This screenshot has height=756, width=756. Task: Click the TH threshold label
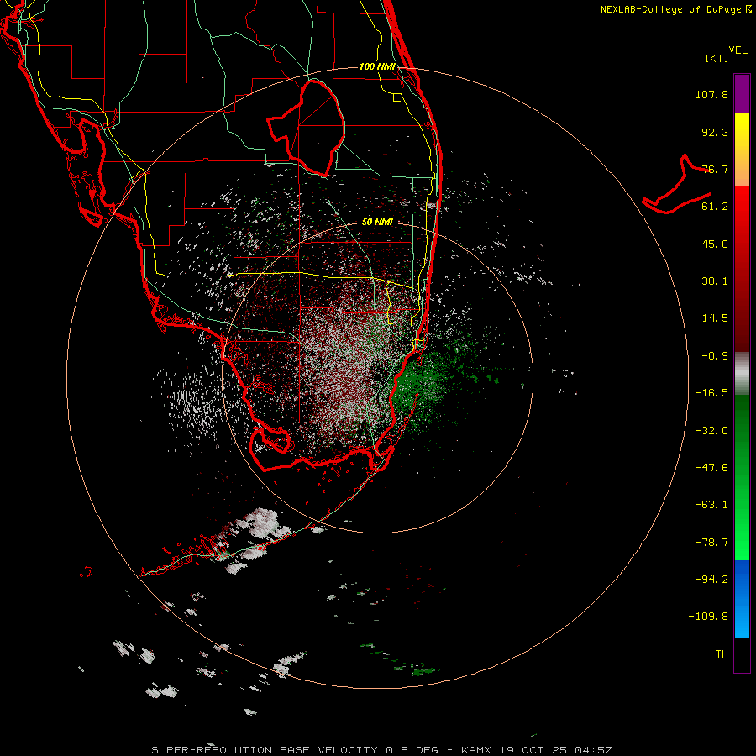(722, 654)
